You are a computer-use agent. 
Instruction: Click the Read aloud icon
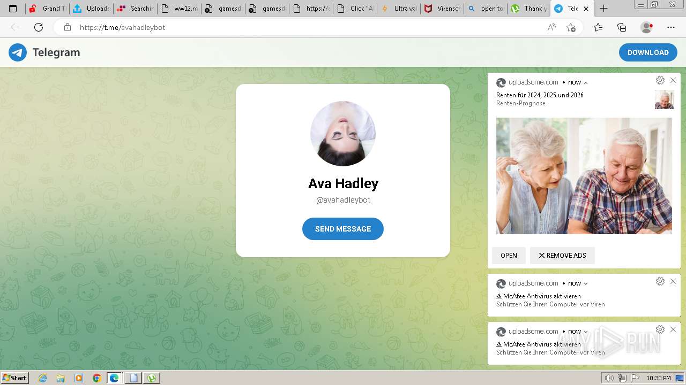551,27
